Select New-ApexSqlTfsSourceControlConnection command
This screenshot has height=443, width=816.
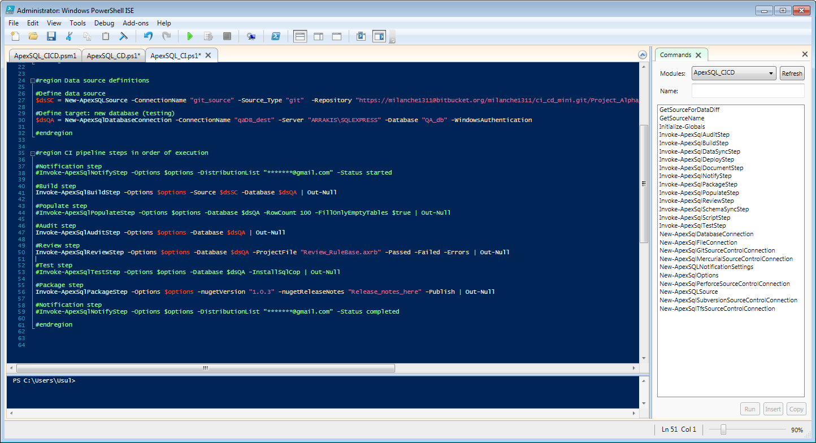point(717,309)
